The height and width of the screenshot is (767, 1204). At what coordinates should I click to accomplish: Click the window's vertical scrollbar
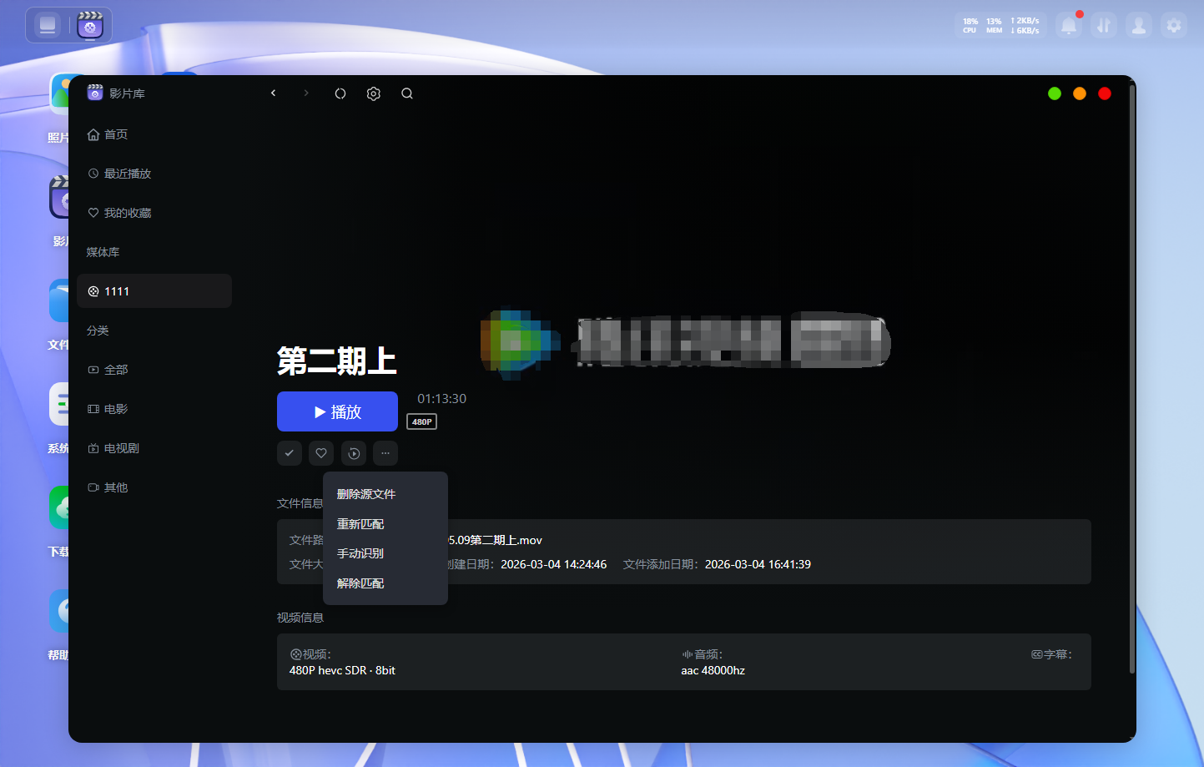pyautogui.click(x=1131, y=379)
